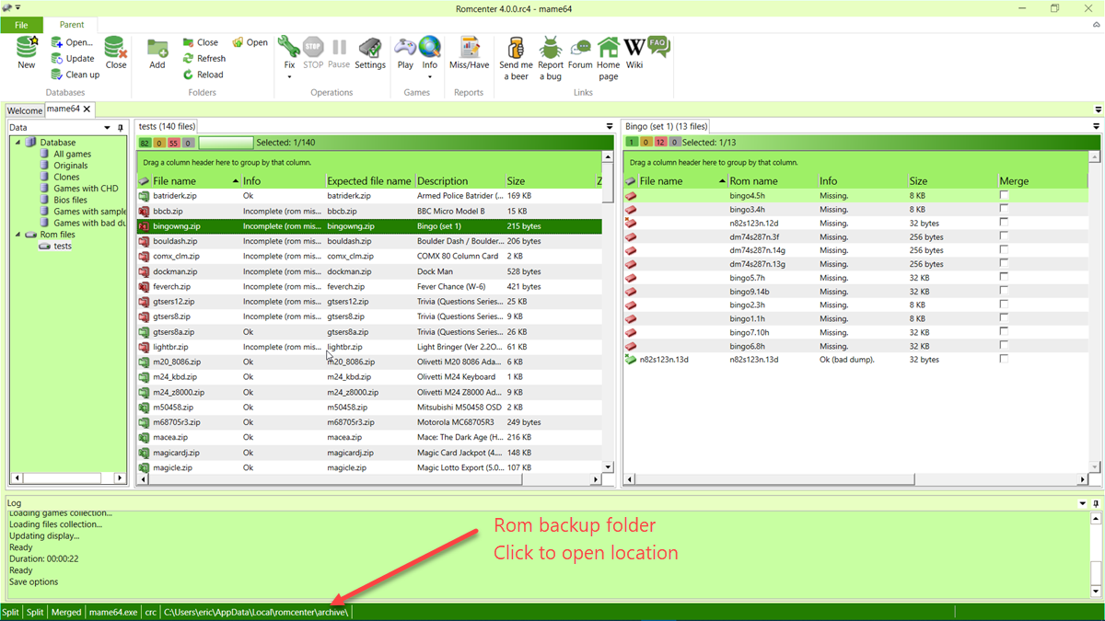Generate a Miss/Have report

click(x=470, y=52)
